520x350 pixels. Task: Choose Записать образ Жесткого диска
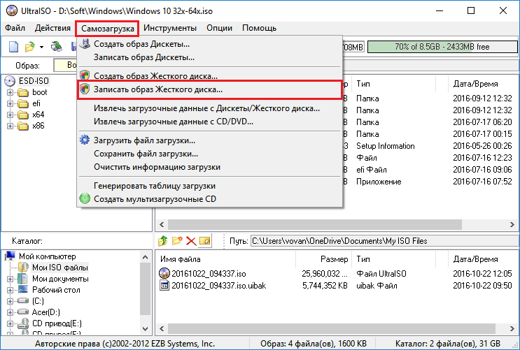pyautogui.click(x=209, y=89)
